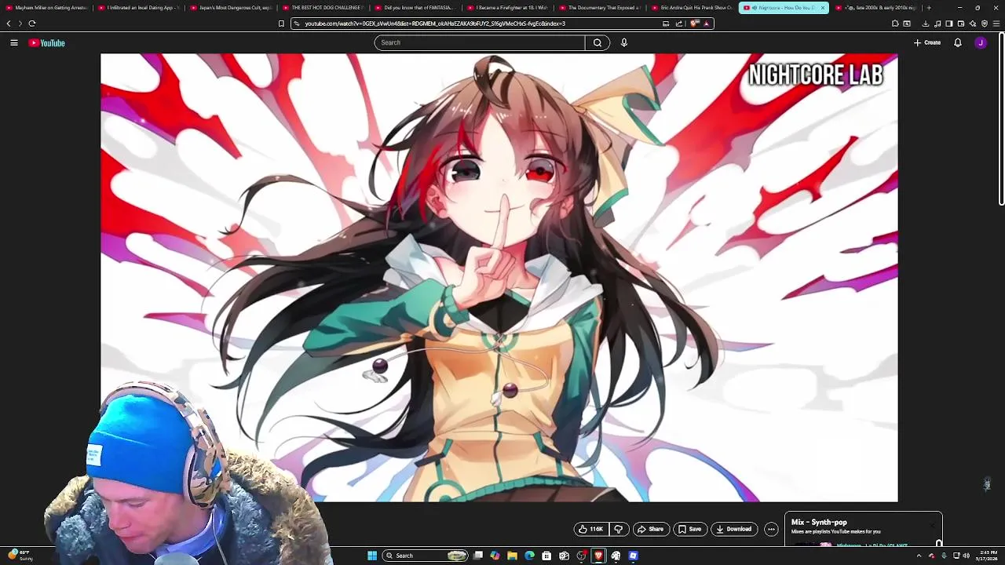This screenshot has height=565, width=1005.
Task: Bookmark this page from the address bar
Action: [x=281, y=24]
